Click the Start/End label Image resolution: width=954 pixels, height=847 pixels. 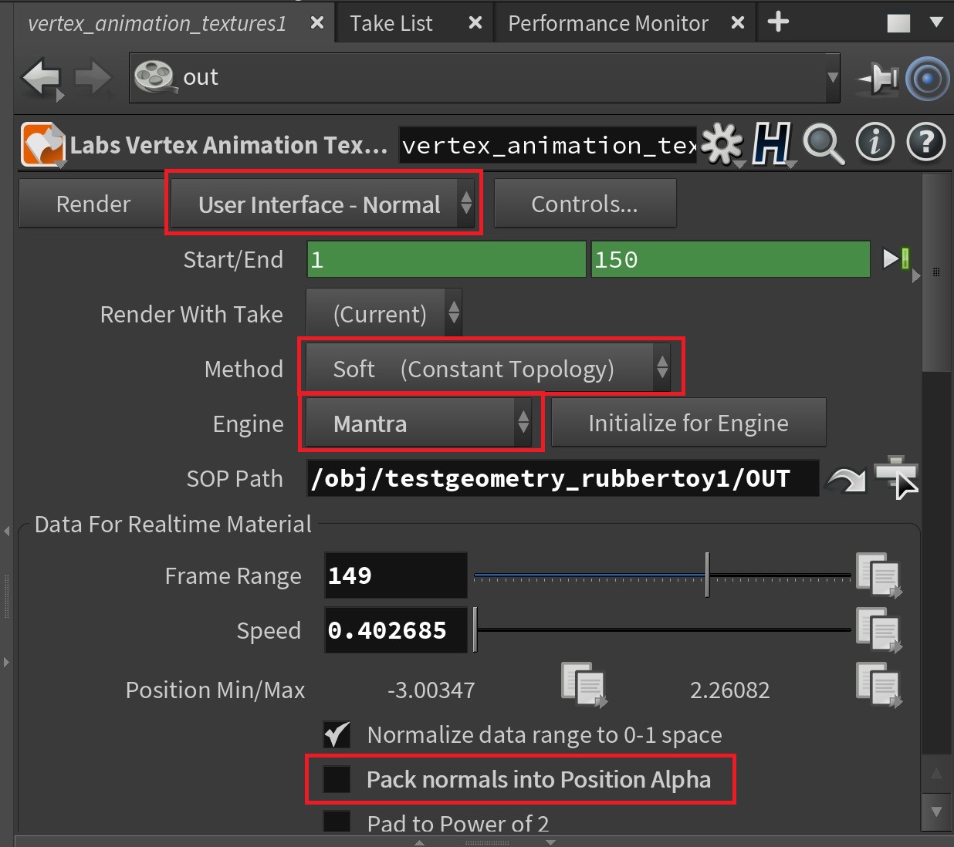[x=233, y=259]
